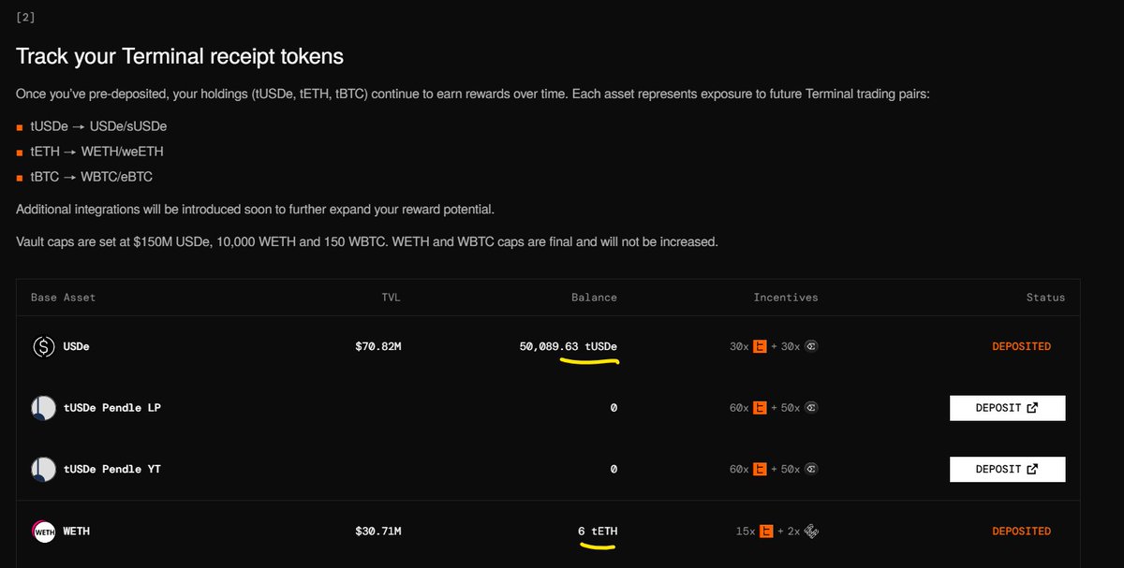
Task: Click the 'Once you've pre-deposited' paragraph
Action: (x=472, y=95)
